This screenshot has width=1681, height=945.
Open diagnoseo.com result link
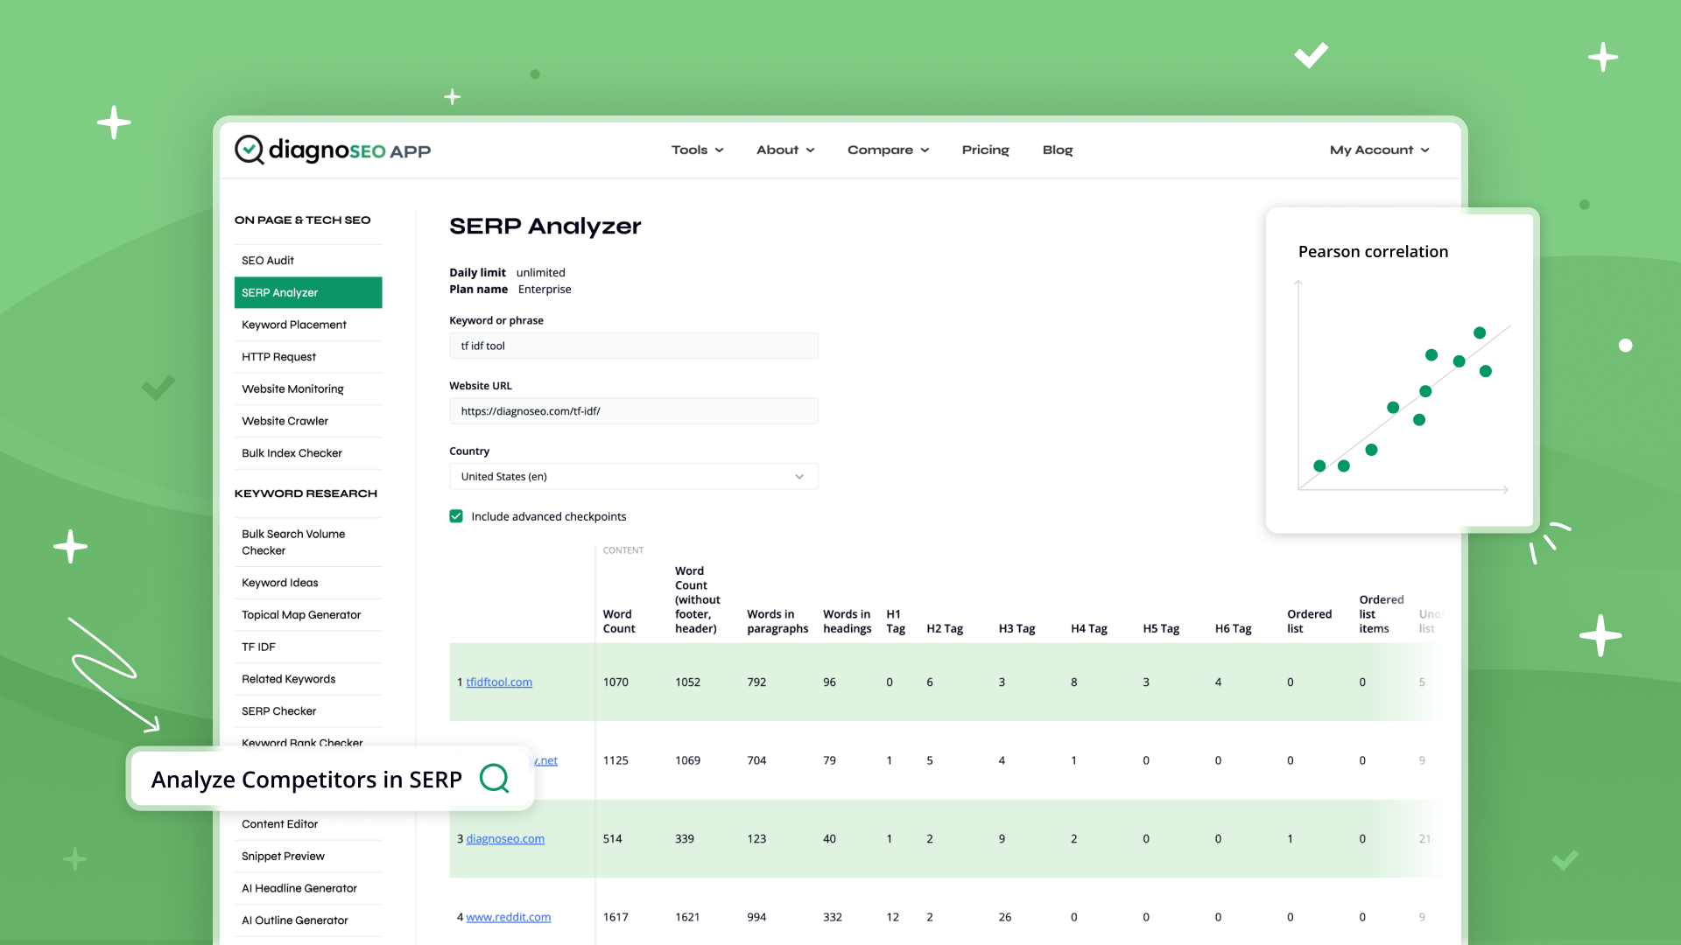pos(505,839)
